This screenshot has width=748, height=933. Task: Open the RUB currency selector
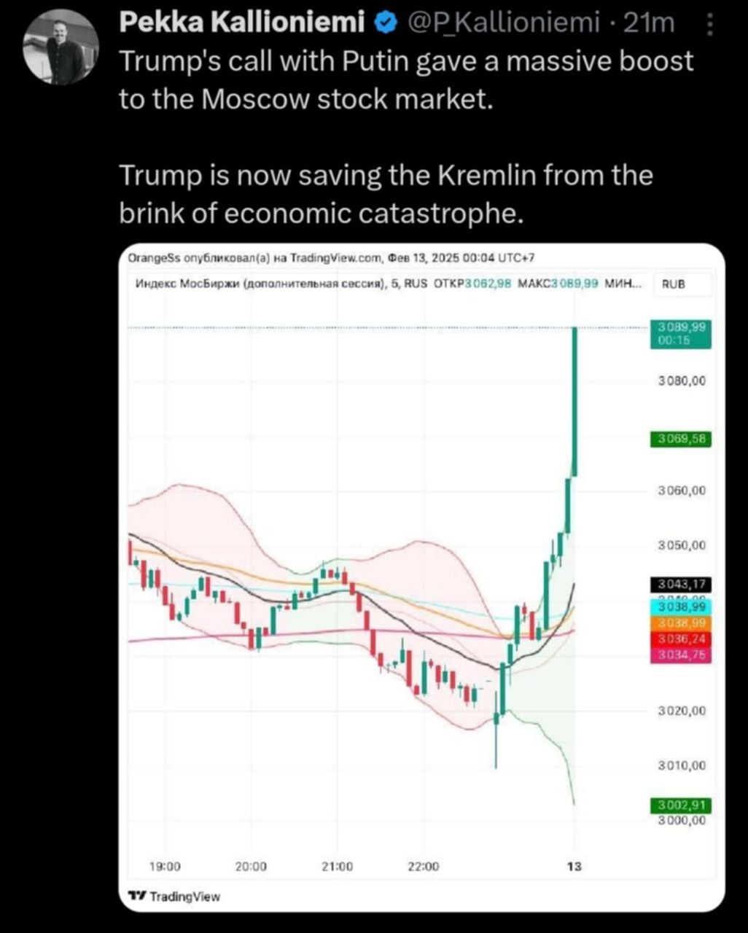pos(673,284)
